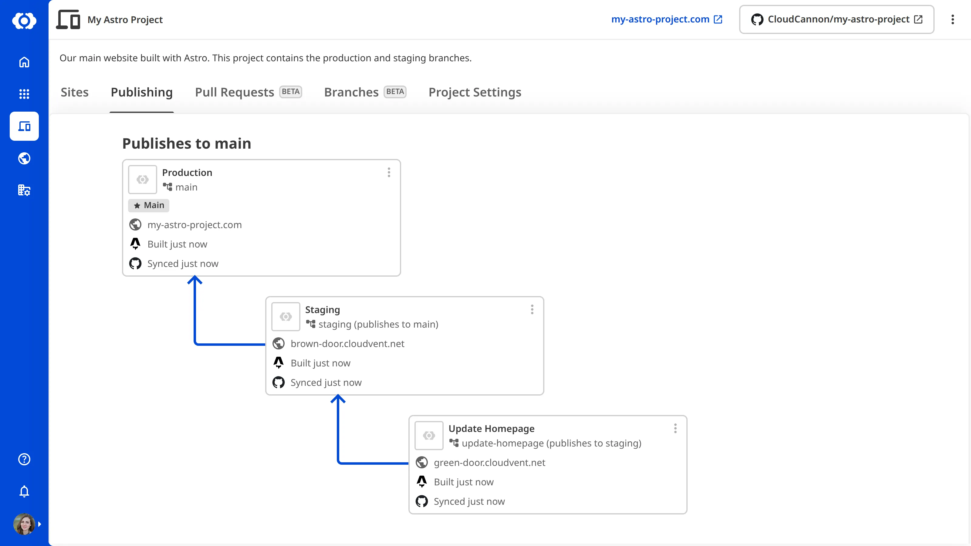The width and height of the screenshot is (971, 546).
Task: Click the Astro build icon in Production card
Action: click(135, 244)
